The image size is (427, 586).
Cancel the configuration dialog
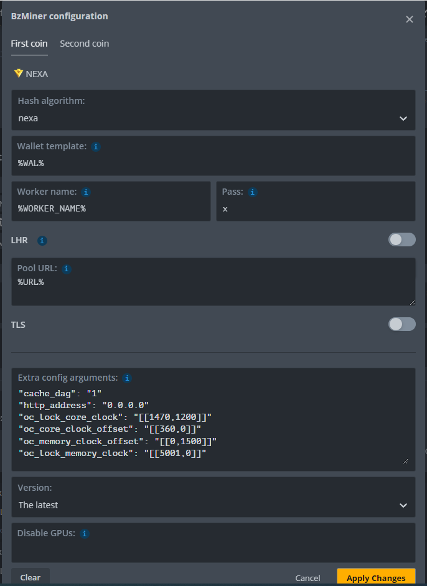tap(307, 577)
